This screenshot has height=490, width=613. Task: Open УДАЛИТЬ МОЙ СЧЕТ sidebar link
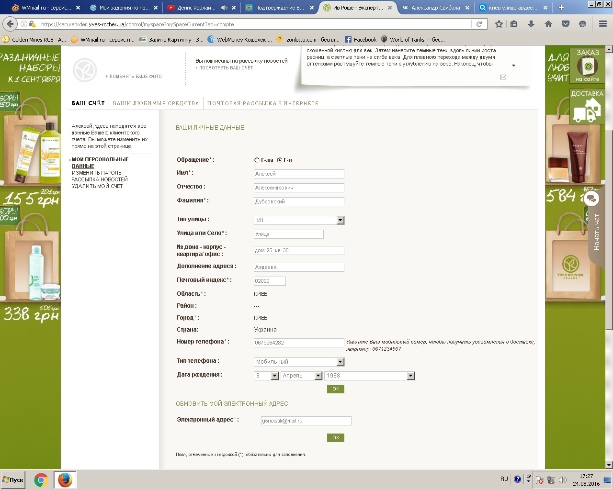[97, 186]
